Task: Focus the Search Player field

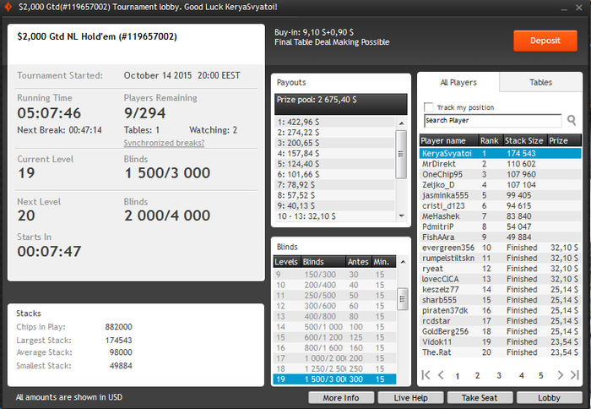Action: [x=492, y=120]
